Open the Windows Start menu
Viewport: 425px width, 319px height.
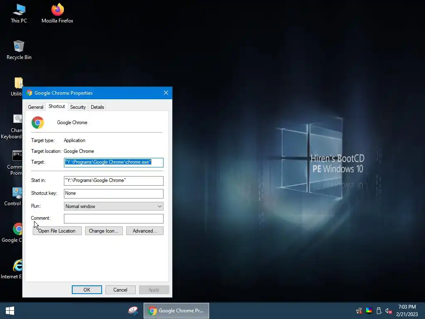pos(10,311)
